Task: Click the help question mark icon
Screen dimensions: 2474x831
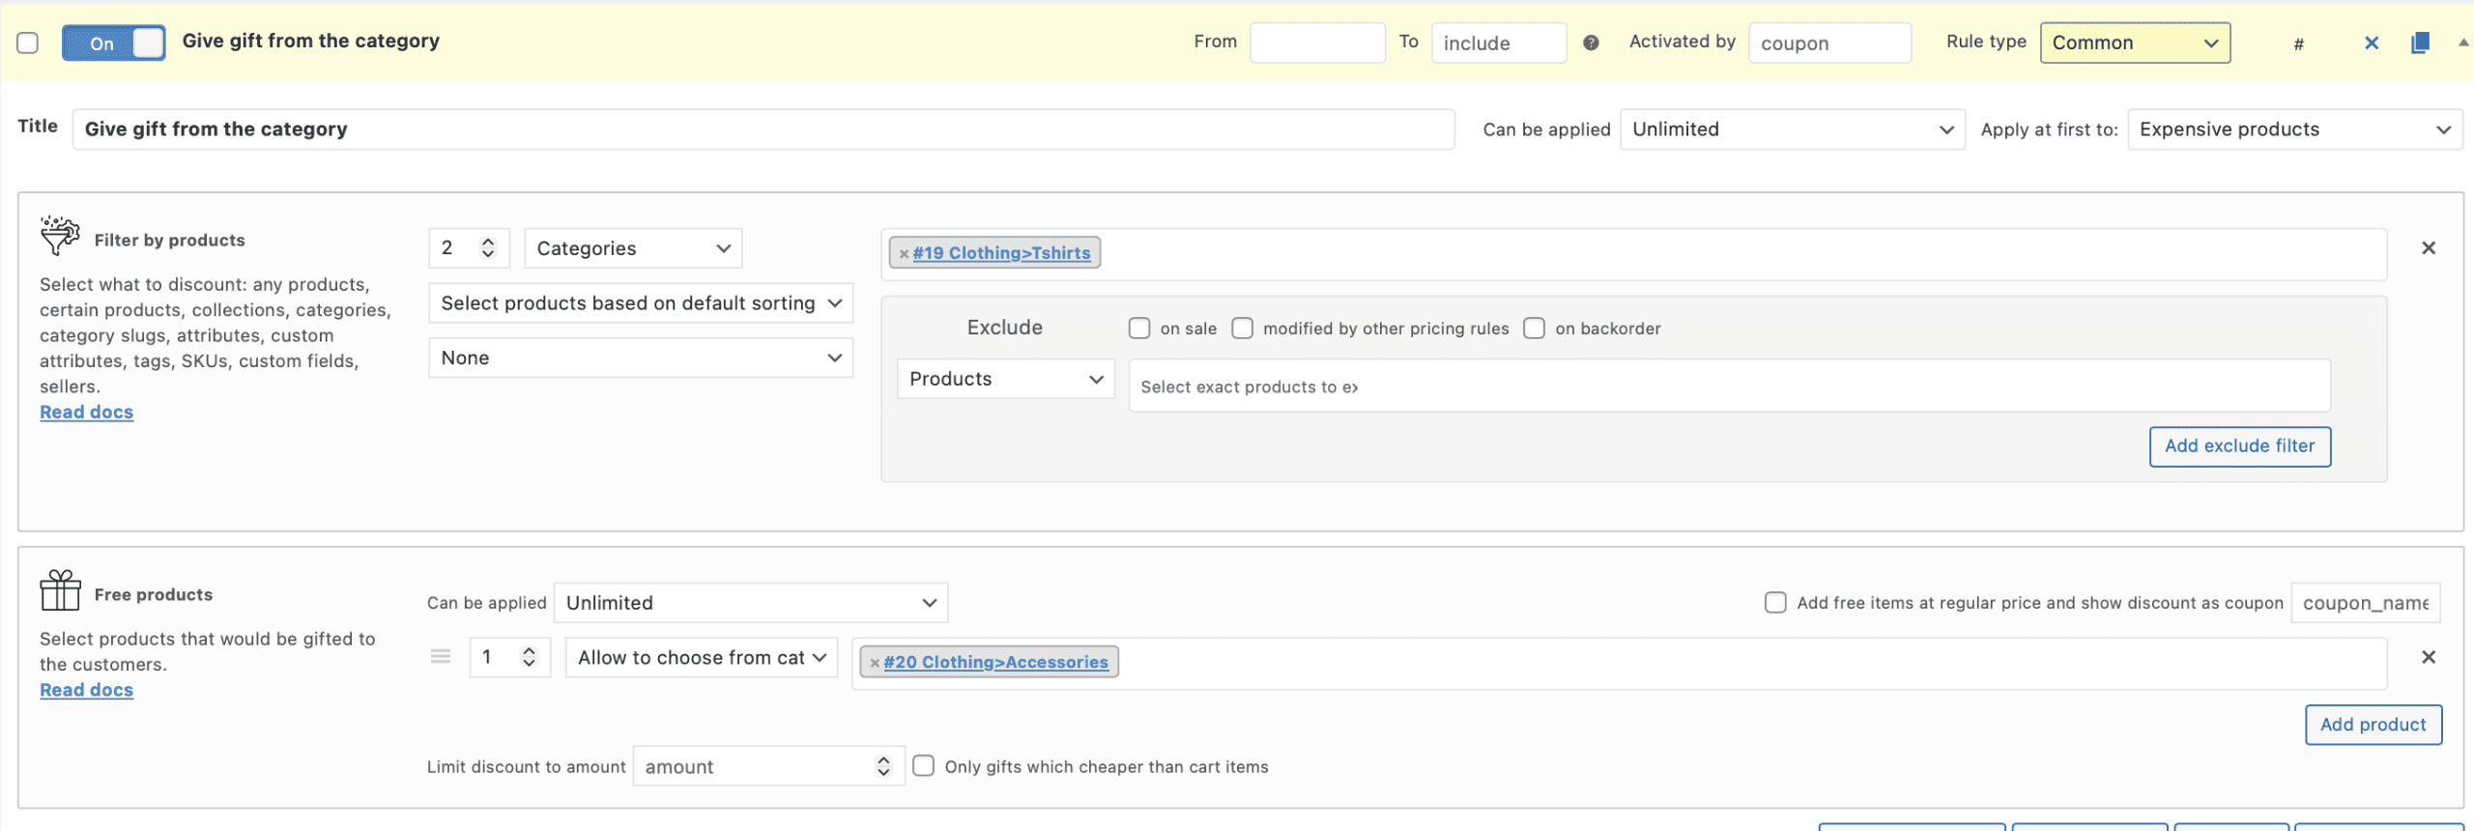Action: click(1591, 43)
